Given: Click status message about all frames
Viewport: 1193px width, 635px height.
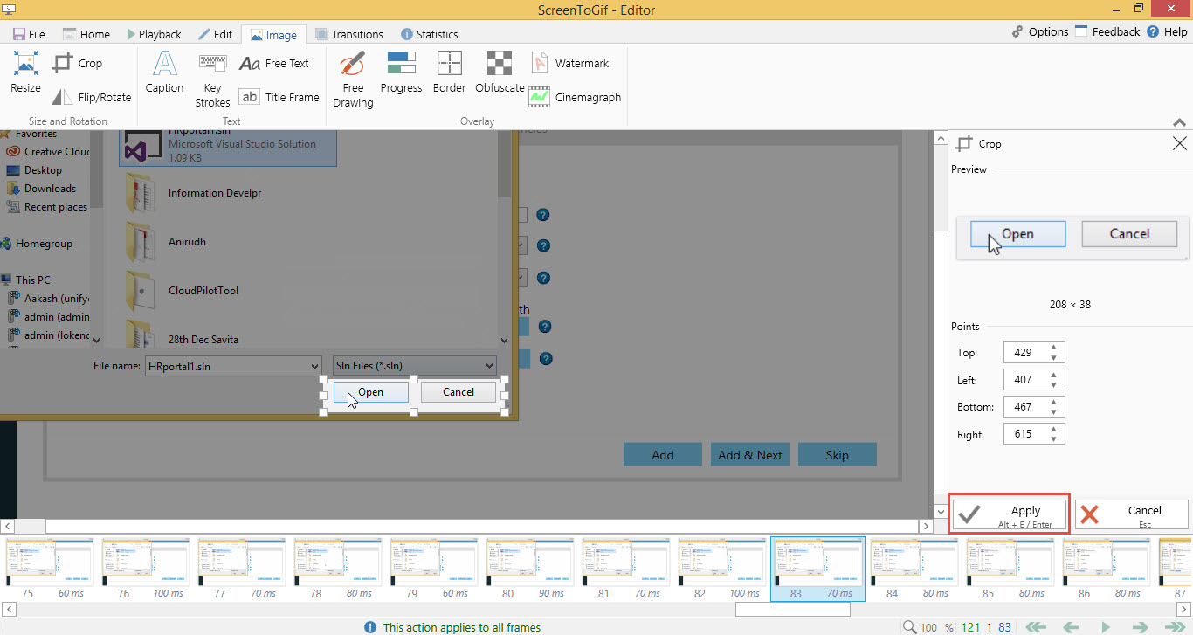Looking at the screenshot, I should coord(462,627).
